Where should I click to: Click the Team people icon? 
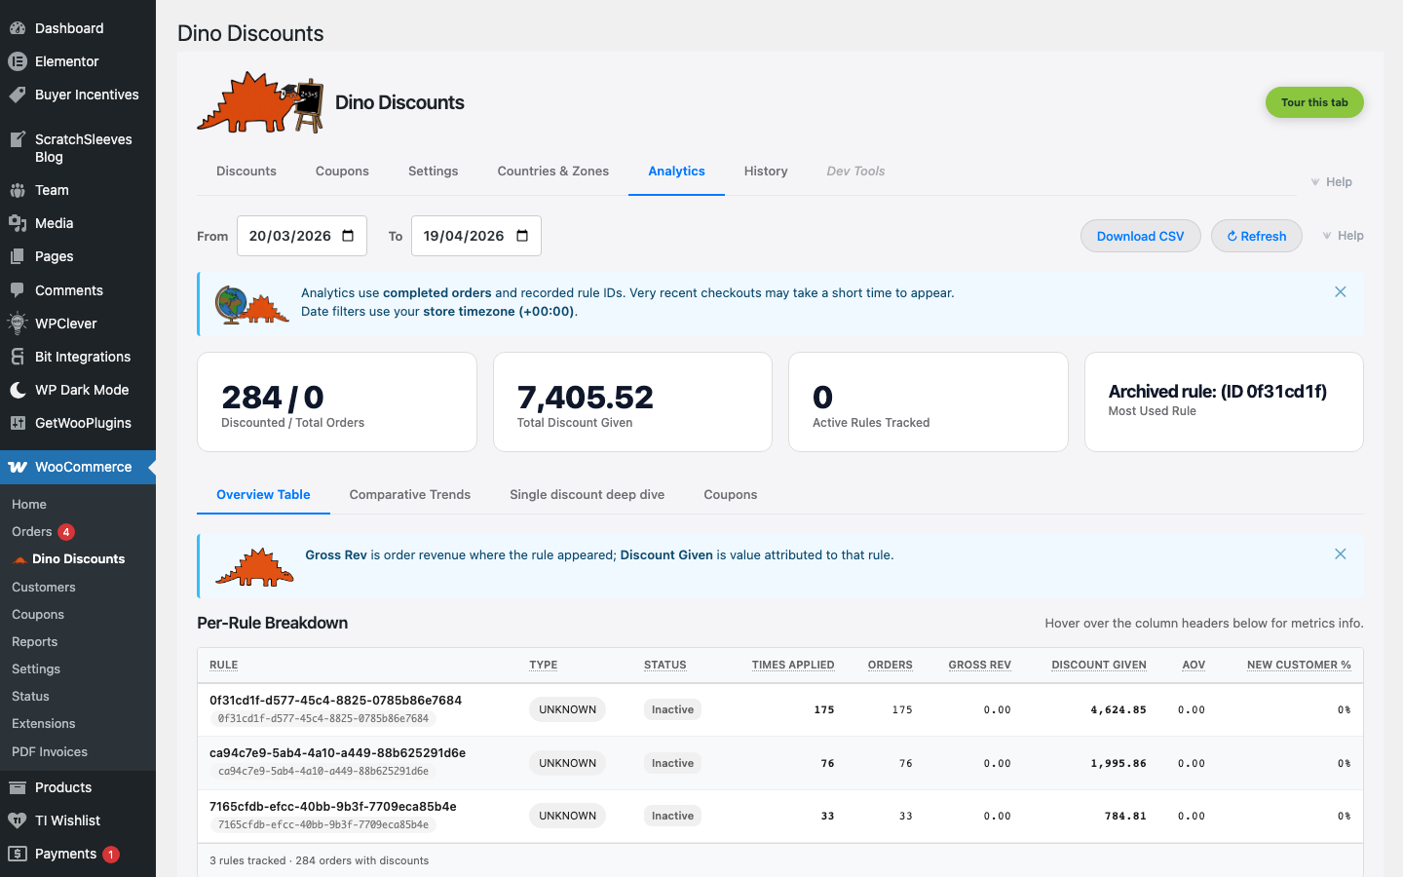tap(18, 190)
